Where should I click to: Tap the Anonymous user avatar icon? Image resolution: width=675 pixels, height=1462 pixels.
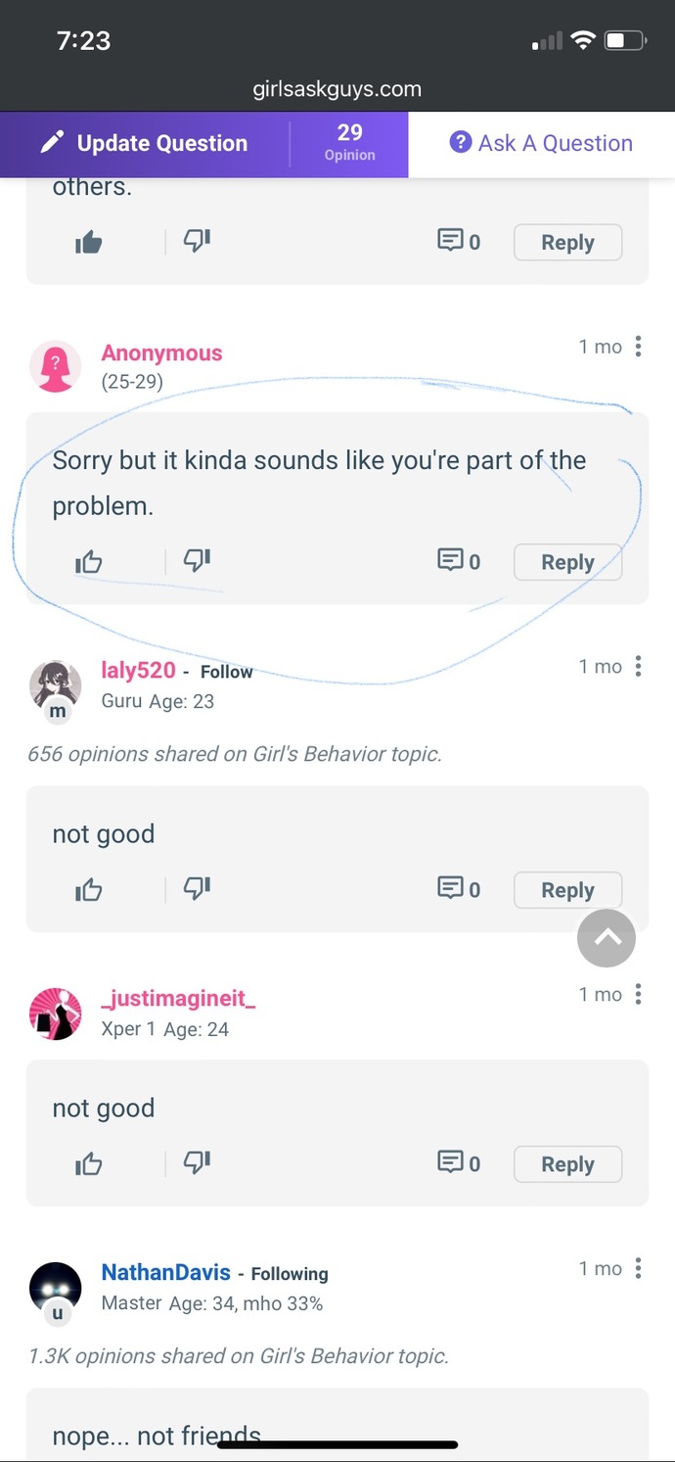56,366
